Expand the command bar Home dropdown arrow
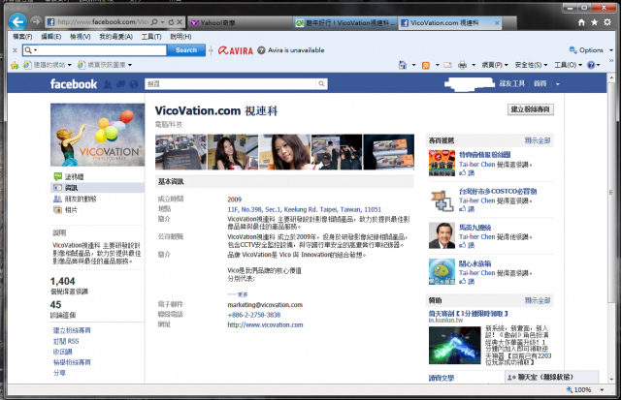Viewport: 622px width, 400px height. coord(413,65)
